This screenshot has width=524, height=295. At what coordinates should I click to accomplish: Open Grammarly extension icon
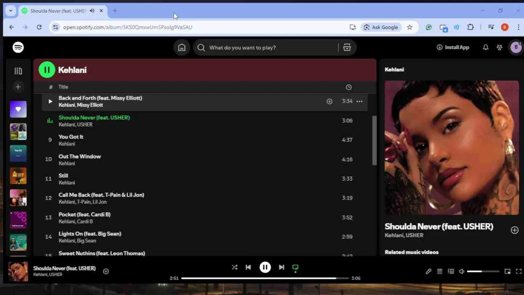[x=429, y=27]
